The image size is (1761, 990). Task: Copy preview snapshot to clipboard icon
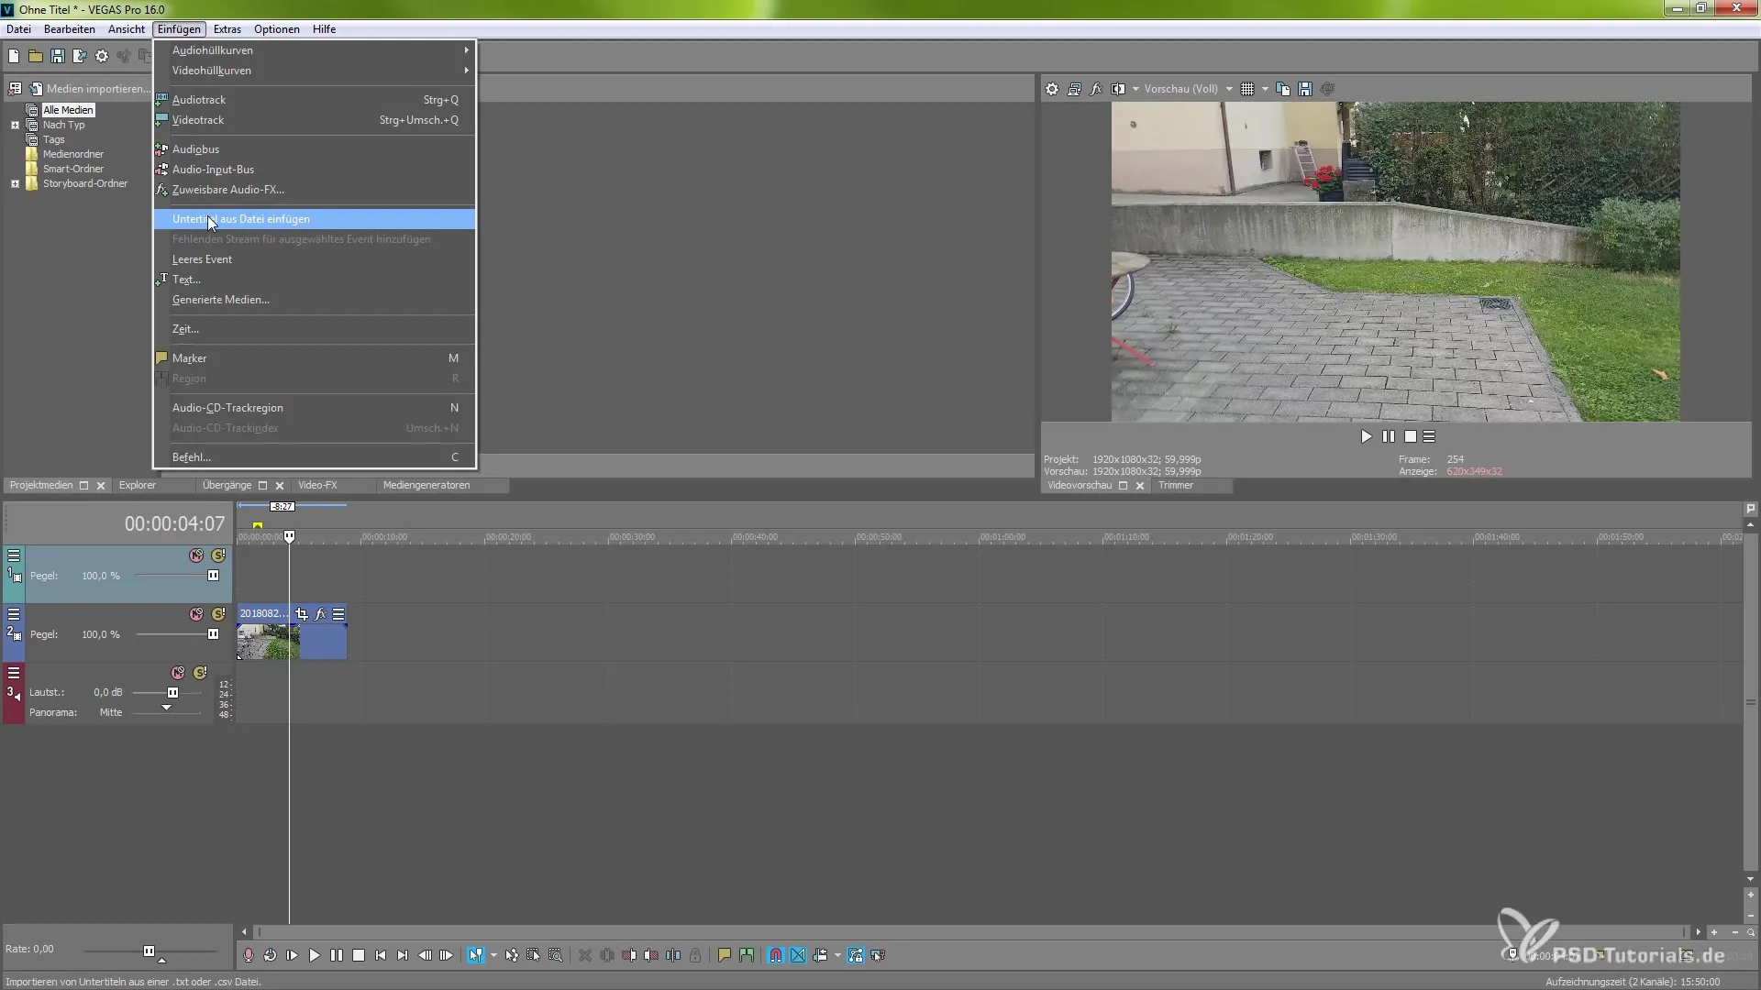pyautogui.click(x=1283, y=89)
